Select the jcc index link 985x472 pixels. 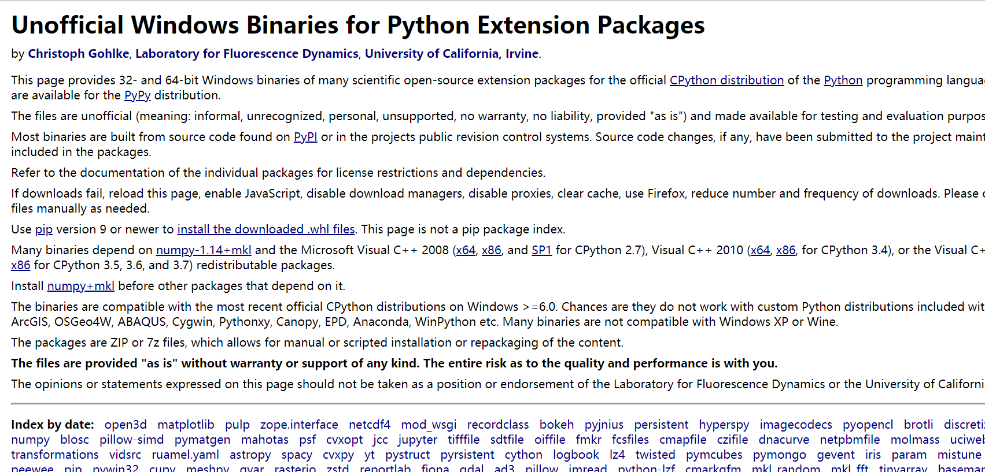(381, 440)
